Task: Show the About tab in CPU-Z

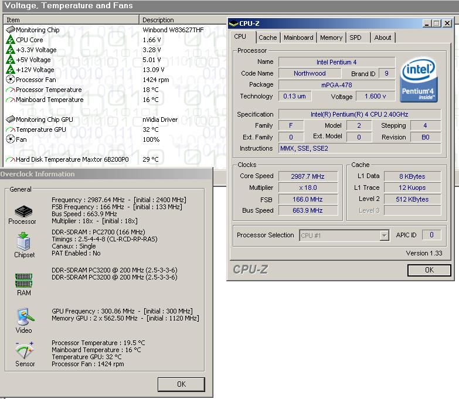Action: (x=383, y=37)
